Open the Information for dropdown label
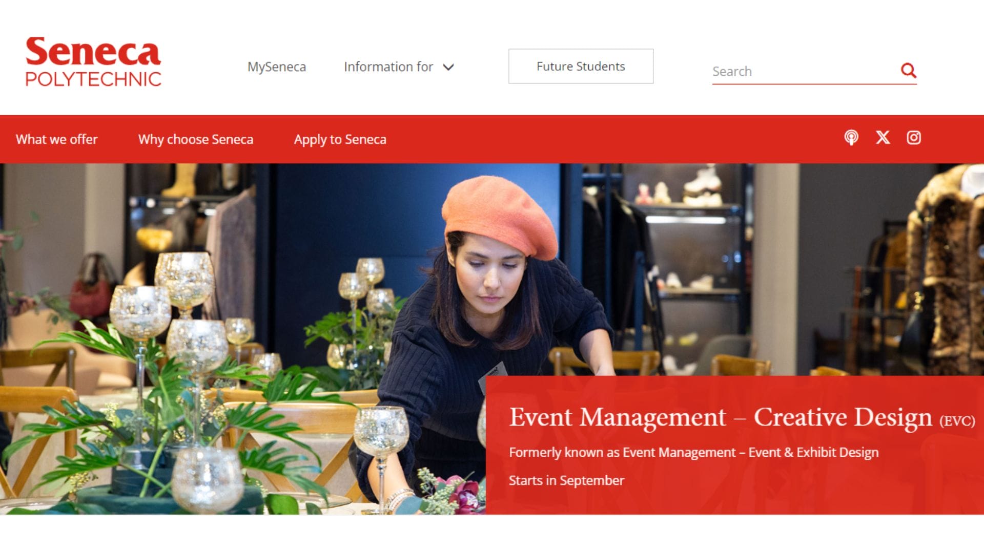 [388, 67]
